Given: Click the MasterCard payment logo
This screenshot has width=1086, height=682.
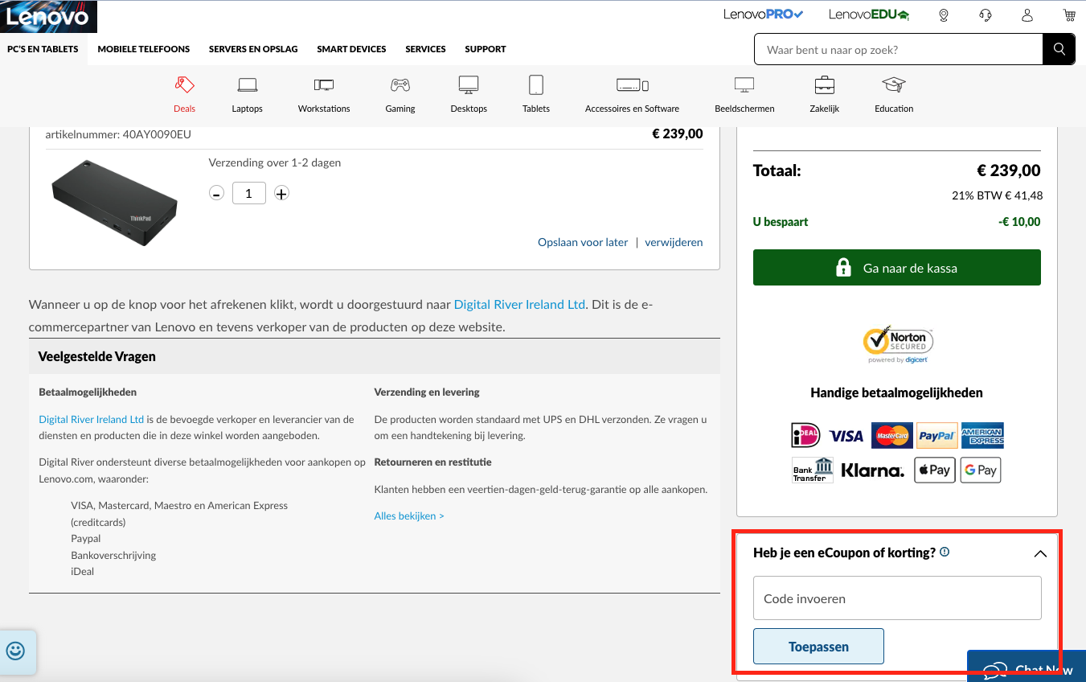Looking at the screenshot, I should click(x=891, y=435).
